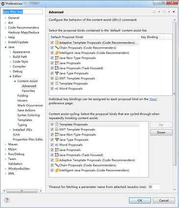Select the Code Recommenders tree item
Viewport: 179px width, 208px height.
[23, 28]
